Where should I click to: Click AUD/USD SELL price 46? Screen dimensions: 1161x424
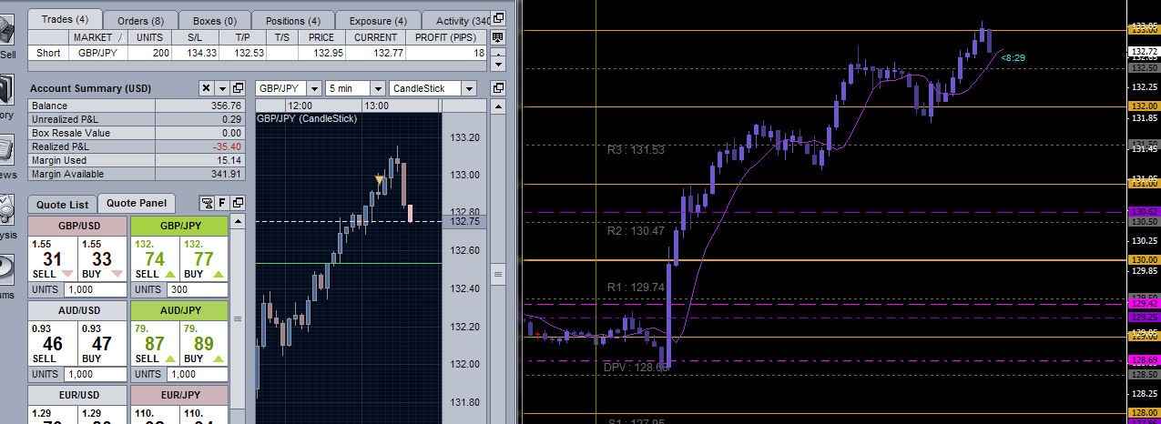(52, 343)
